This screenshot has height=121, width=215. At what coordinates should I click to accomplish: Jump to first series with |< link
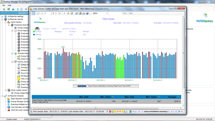pyautogui.click(x=136, y=112)
